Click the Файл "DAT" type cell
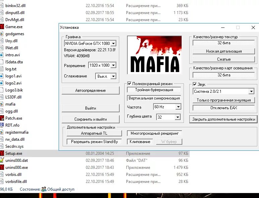This screenshot has height=198, width=259. [137, 160]
